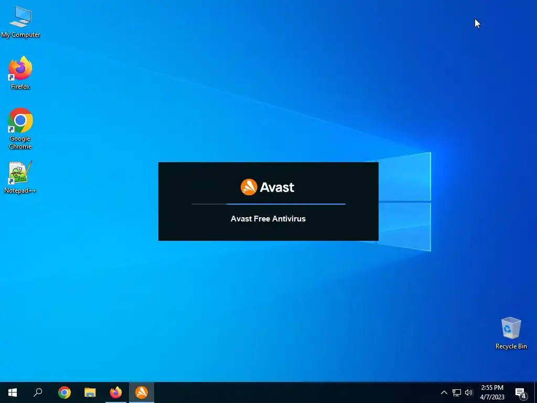Image resolution: width=537 pixels, height=403 pixels.
Task: Switch to Firefox in the taskbar
Action: tap(116, 393)
